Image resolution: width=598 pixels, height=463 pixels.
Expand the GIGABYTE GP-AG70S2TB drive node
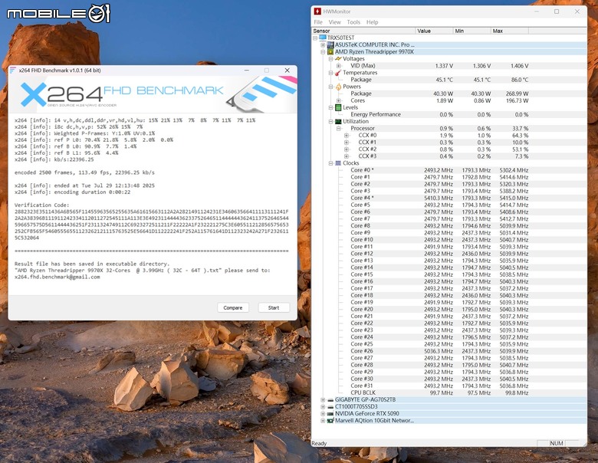pos(323,399)
